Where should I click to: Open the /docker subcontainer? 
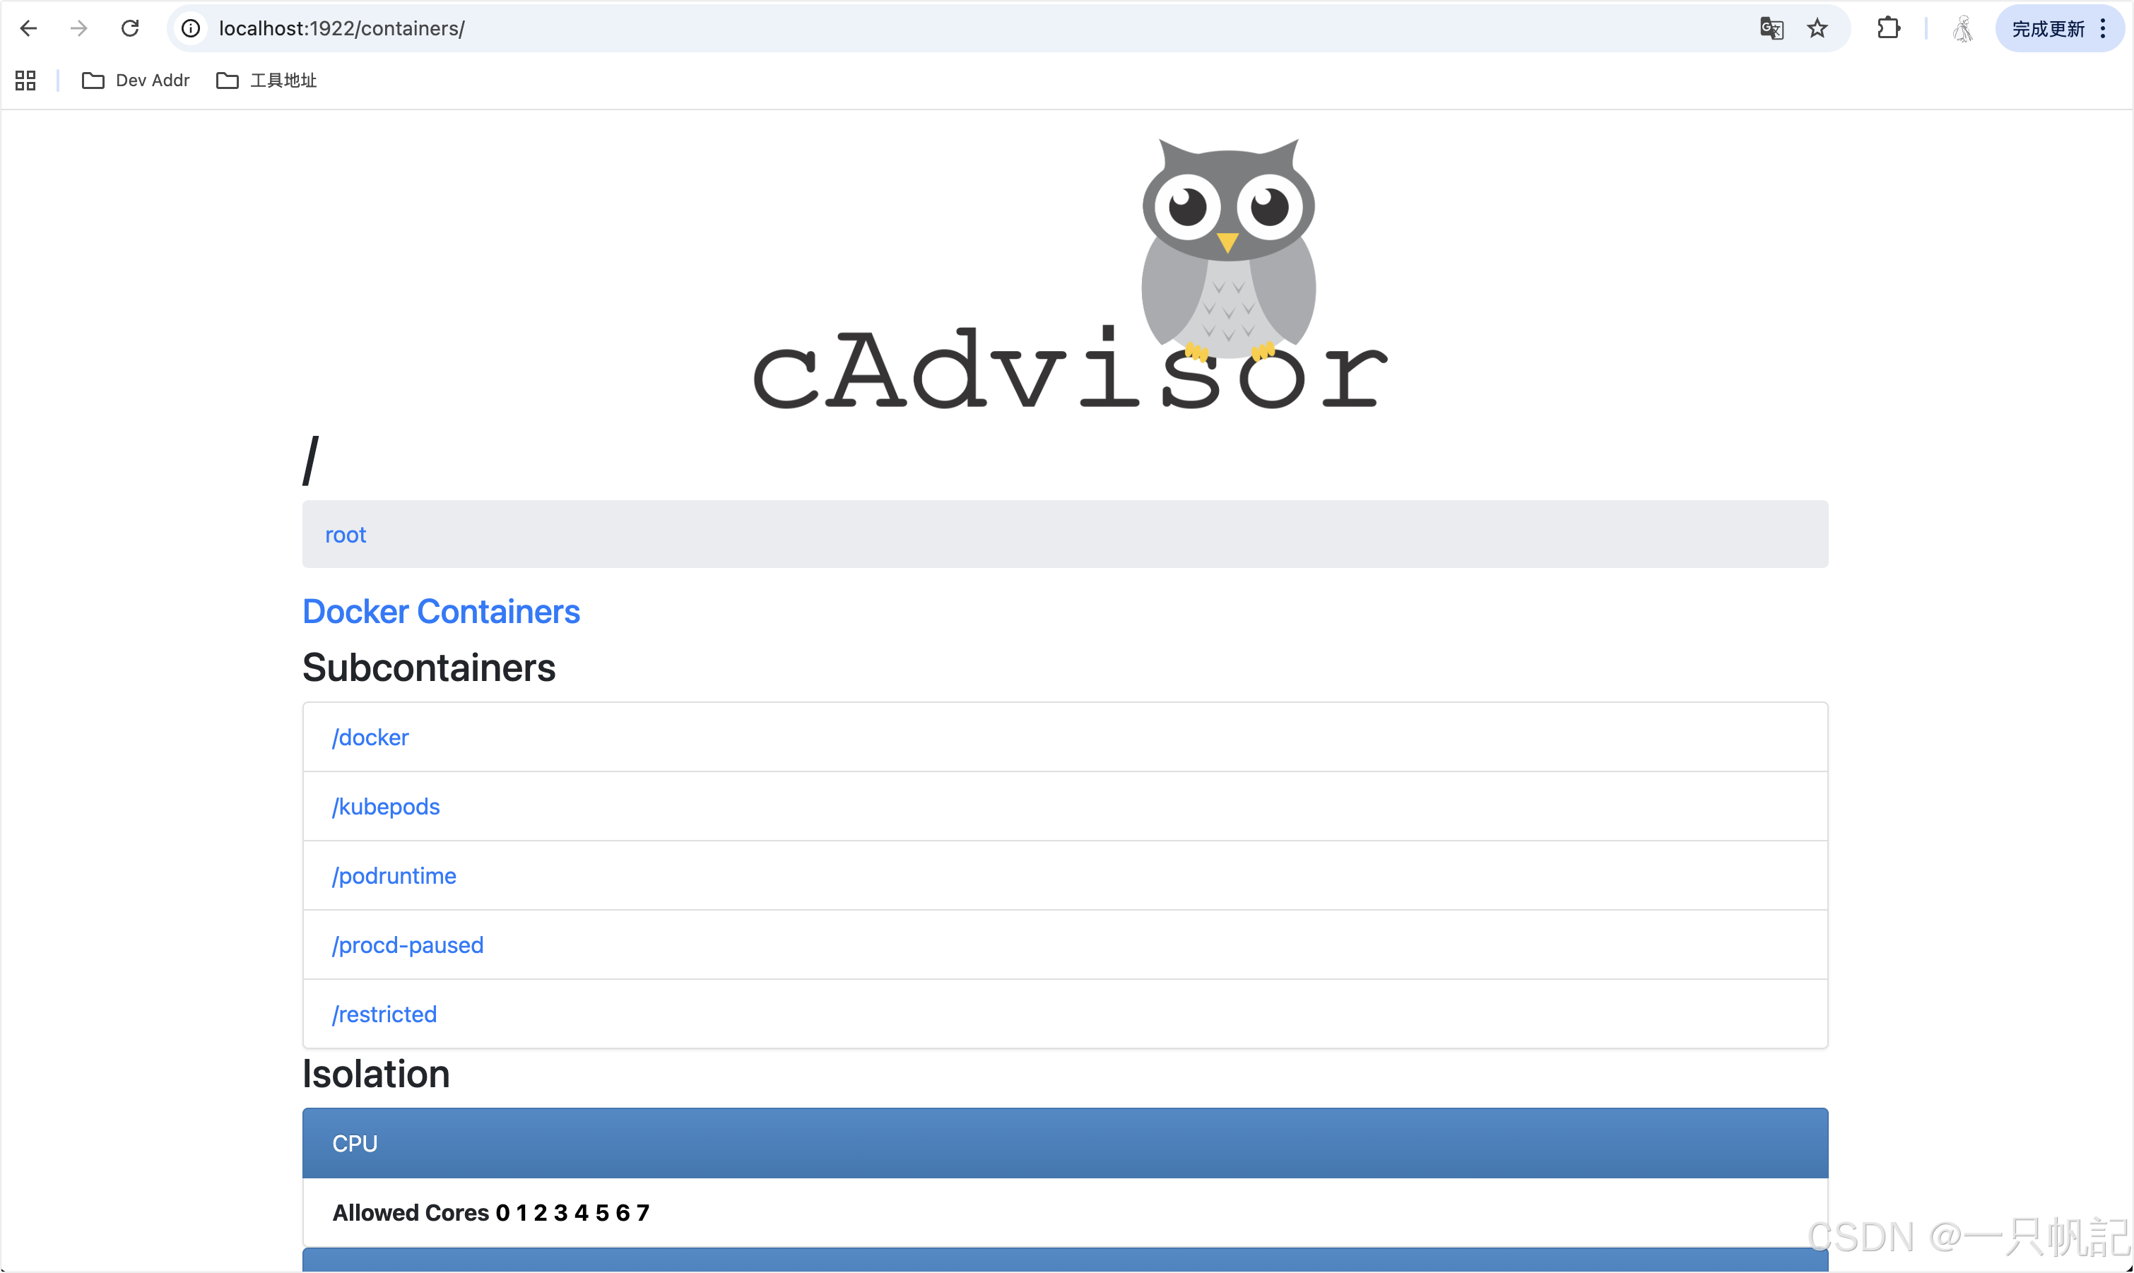pos(370,737)
